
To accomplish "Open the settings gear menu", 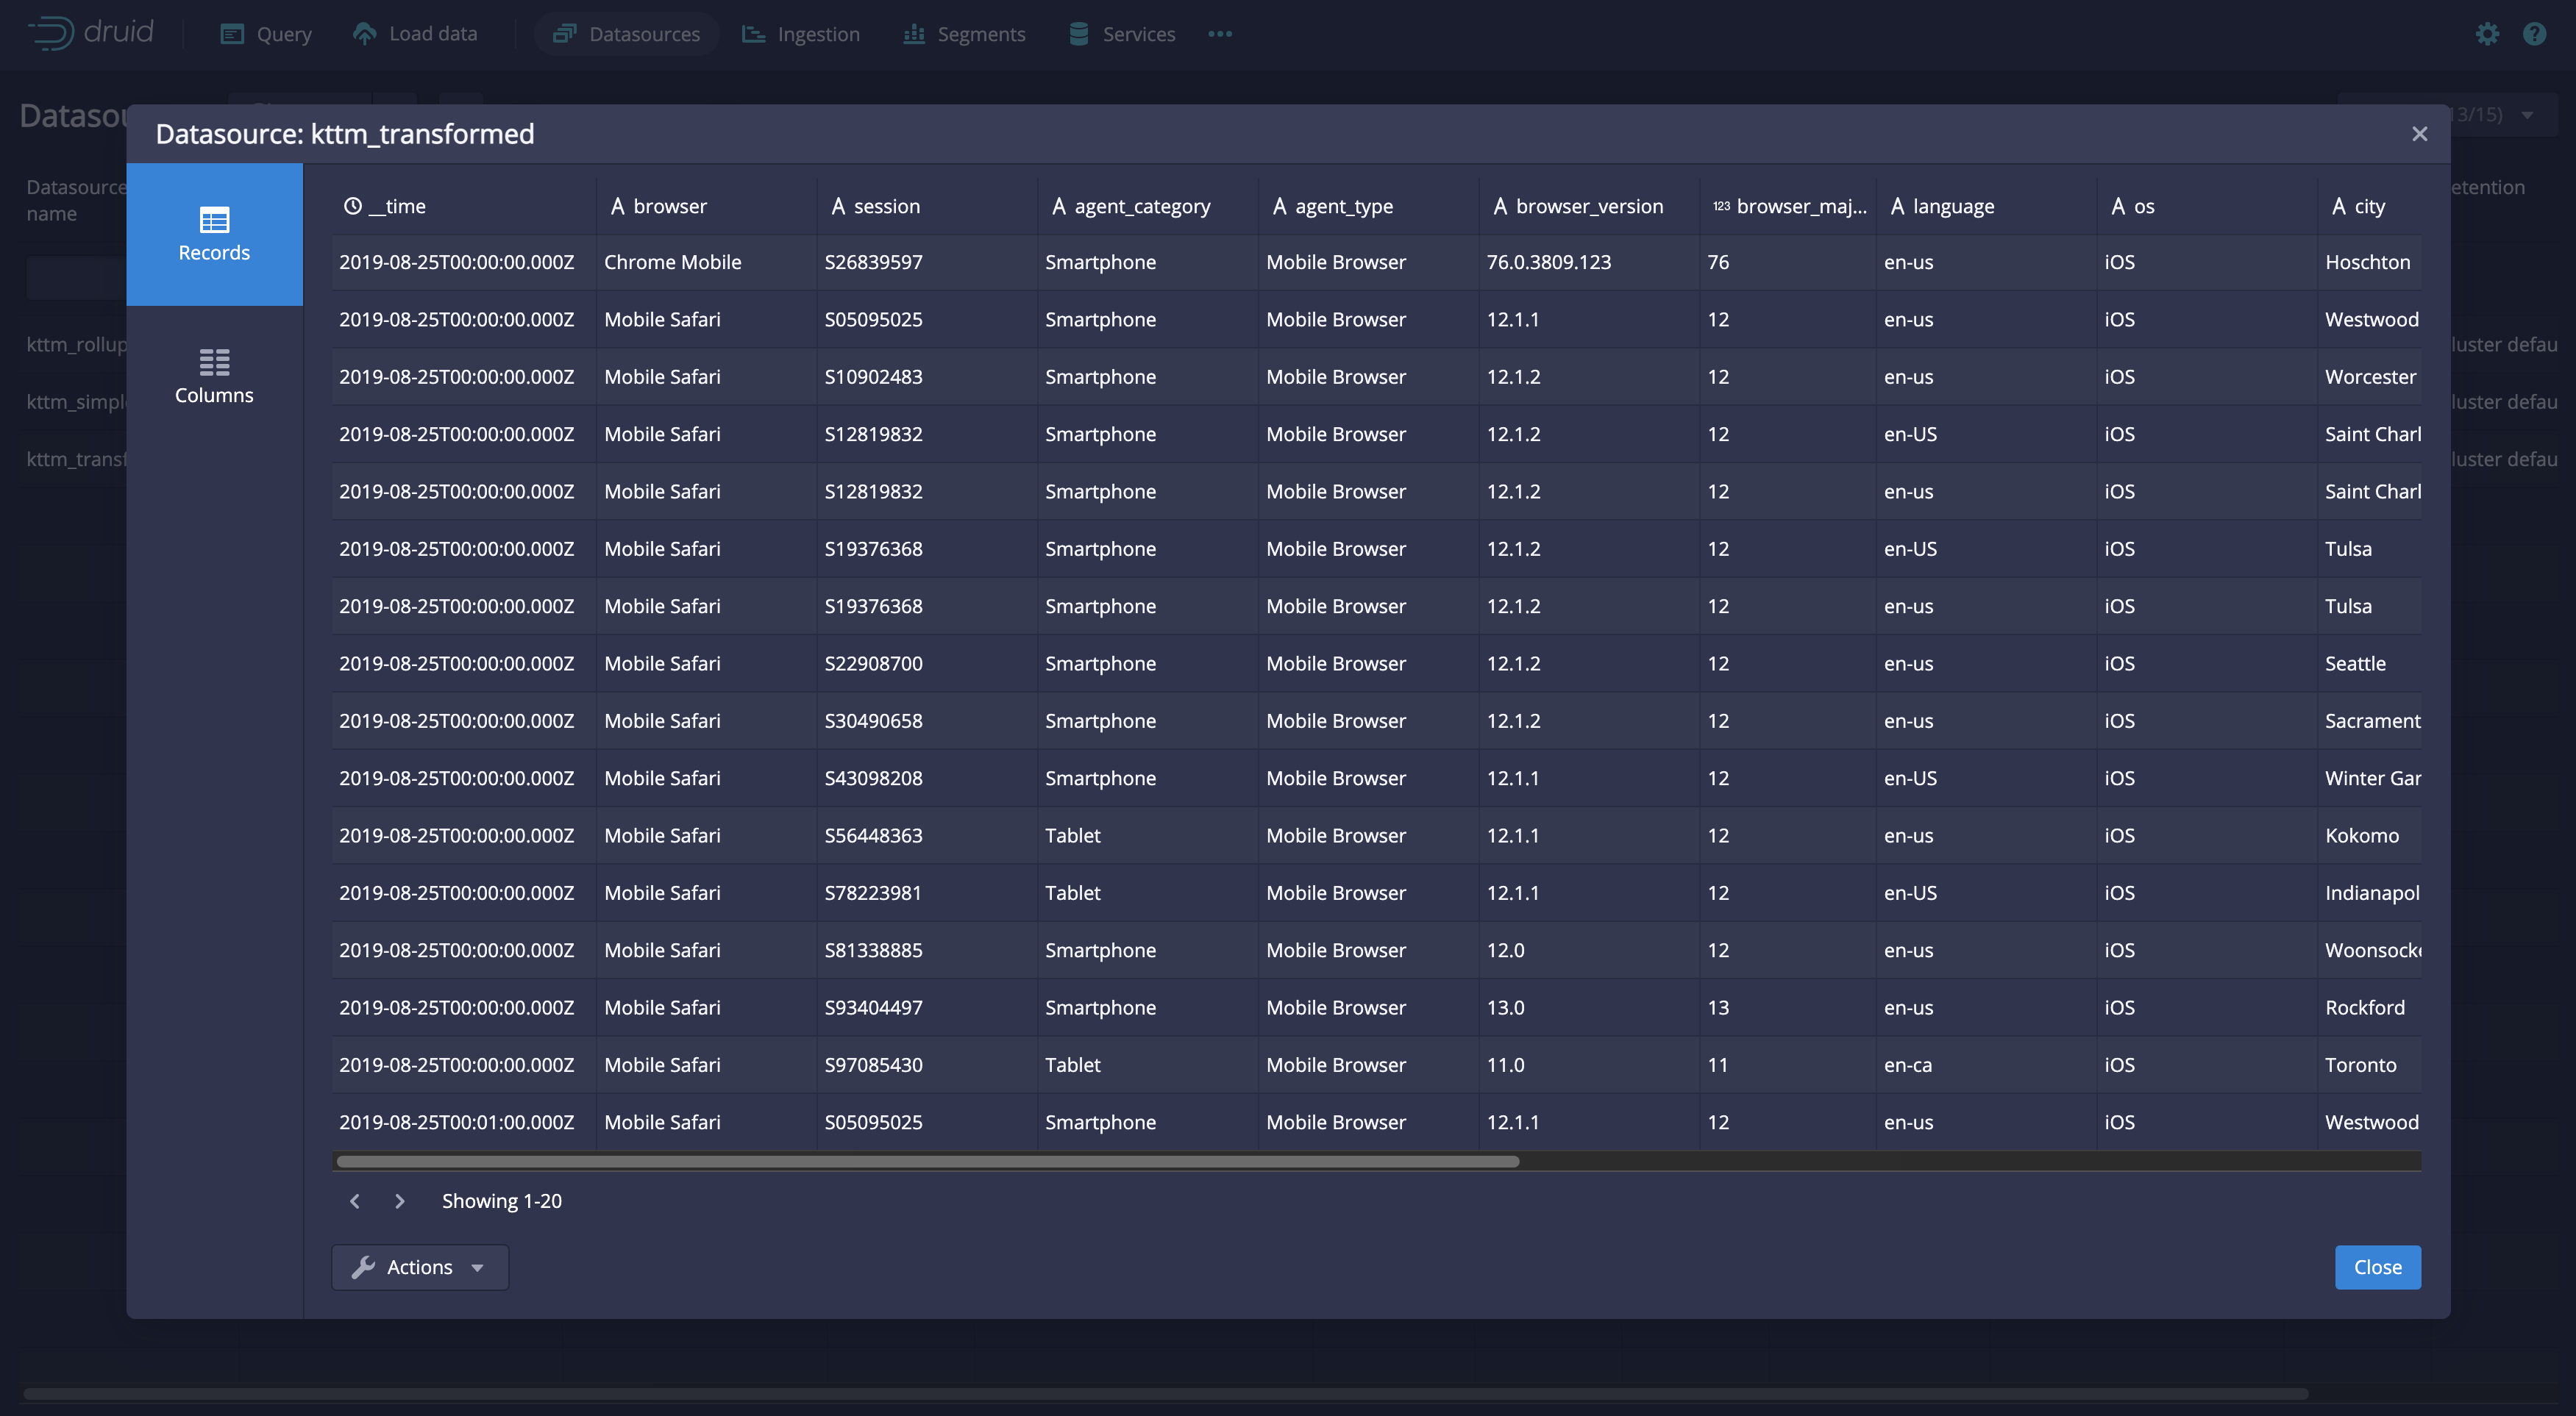I will pyautogui.click(x=2487, y=34).
